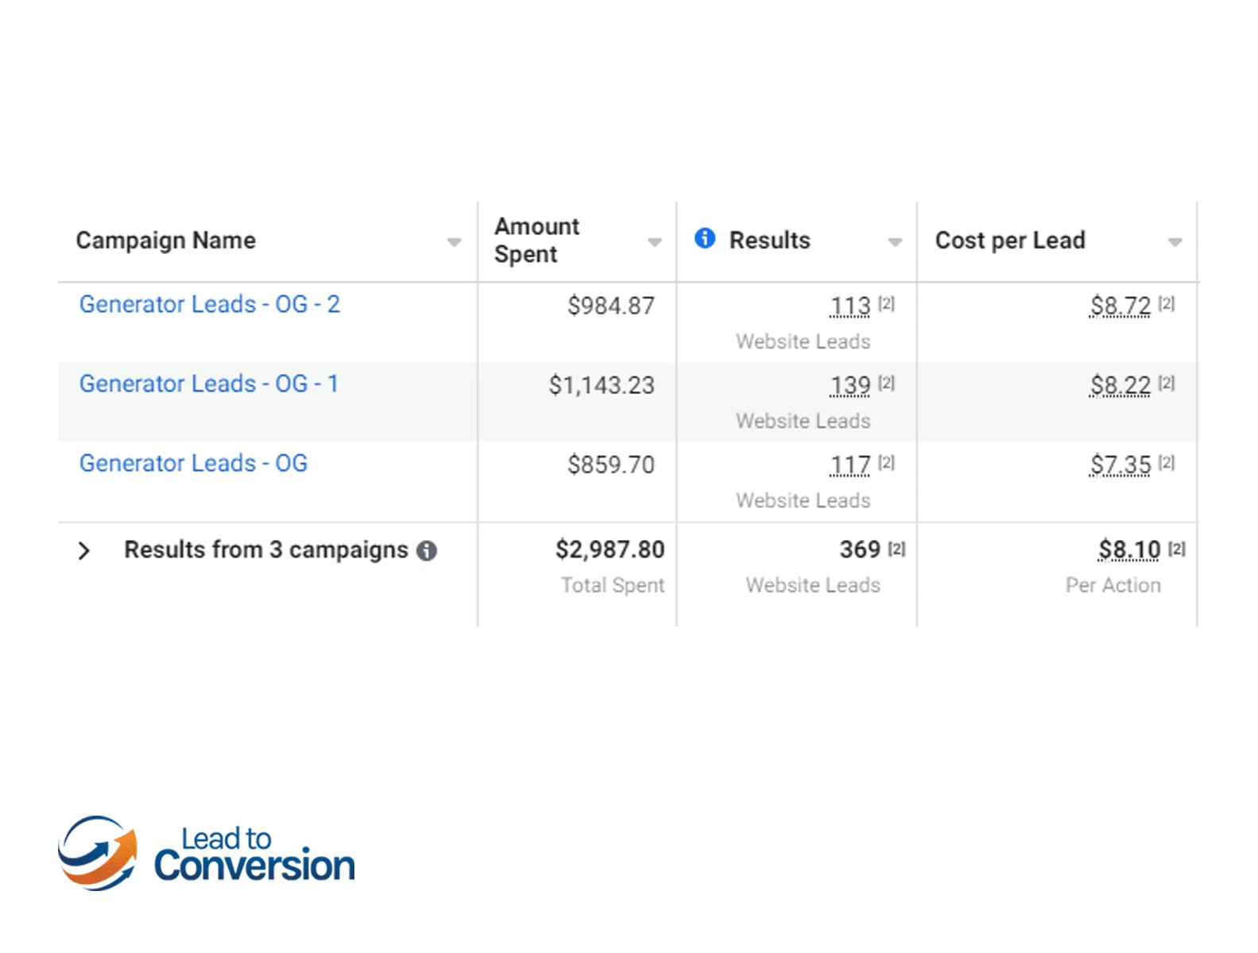Click the Cost per Lead column header
Screen dimensions: 1258x953
click(x=1010, y=241)
